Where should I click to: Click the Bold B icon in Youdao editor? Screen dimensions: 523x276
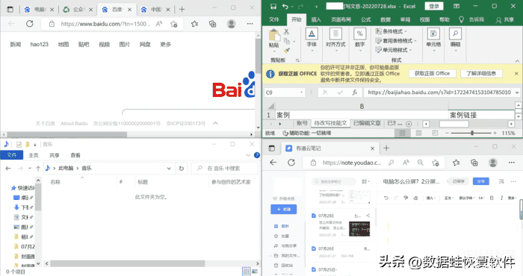pyautogui.click(x=492, y=198)
